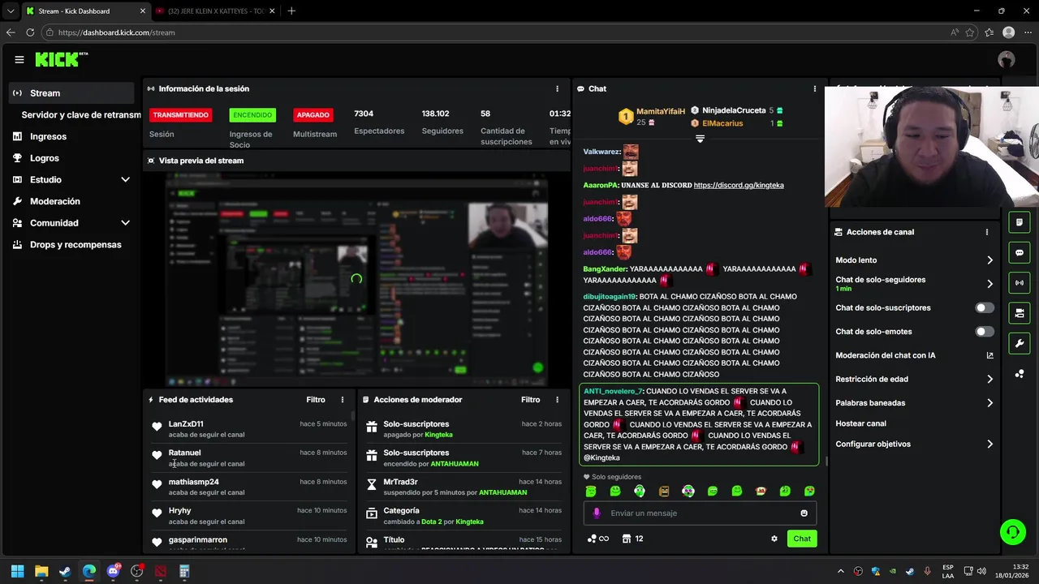The height and width of the screenshot is (584, 1039).
Task: Open the chat bubble icon in right rail
Action: tap(1020, 252)
